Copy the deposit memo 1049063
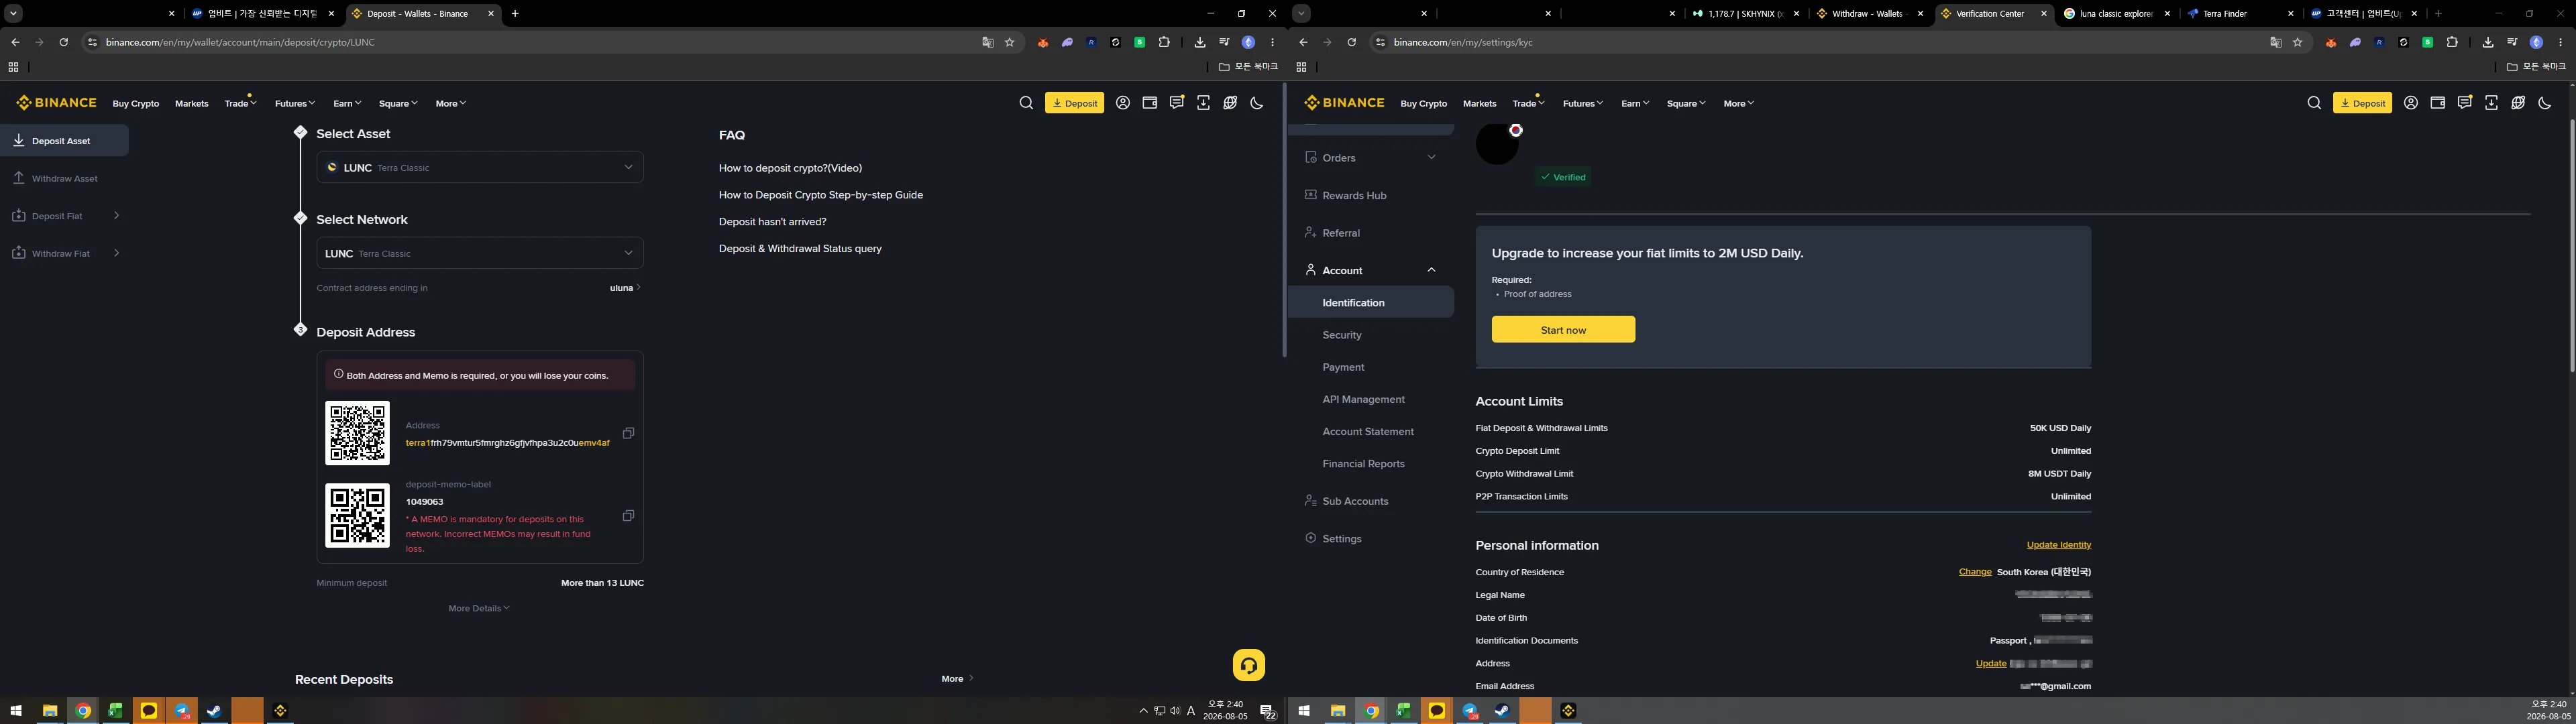Screen dimensions: 2576x724 click(x=628, y=516)
